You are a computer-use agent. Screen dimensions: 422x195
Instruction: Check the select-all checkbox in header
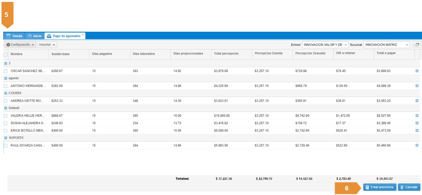point(5,55)
